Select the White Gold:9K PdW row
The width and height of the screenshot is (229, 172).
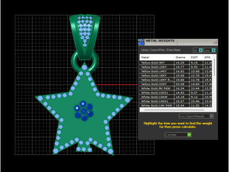pyautogui.click(x=176, y=88)
